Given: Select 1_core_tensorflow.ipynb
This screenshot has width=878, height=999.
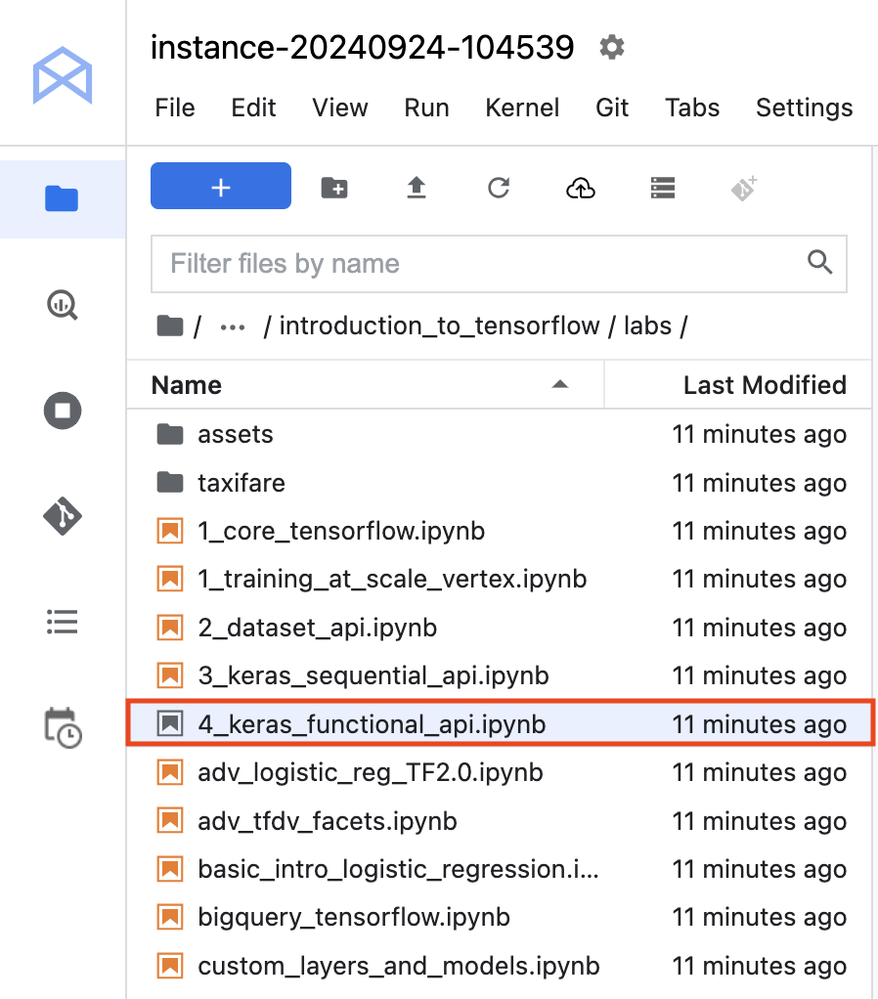Looking at the screenshot, I should [500, 531].
